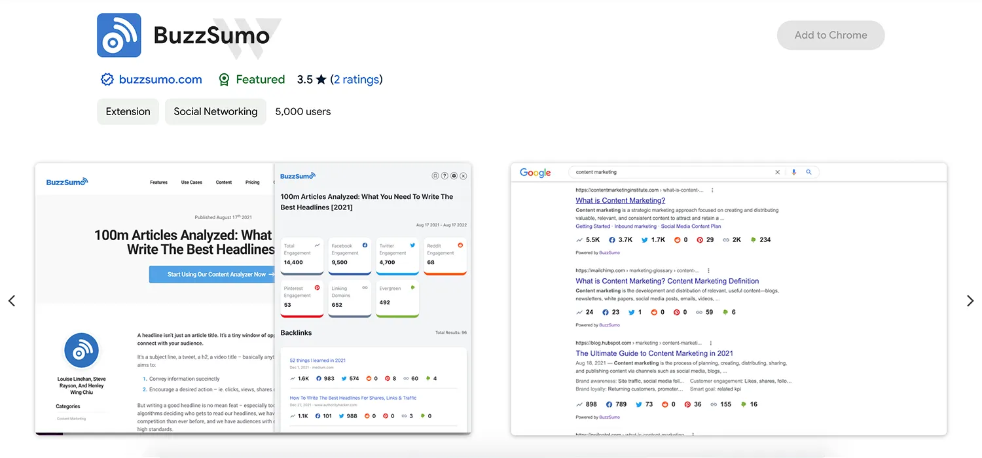
Task: Open the 2 ratings link
Action: coord(357,80)
